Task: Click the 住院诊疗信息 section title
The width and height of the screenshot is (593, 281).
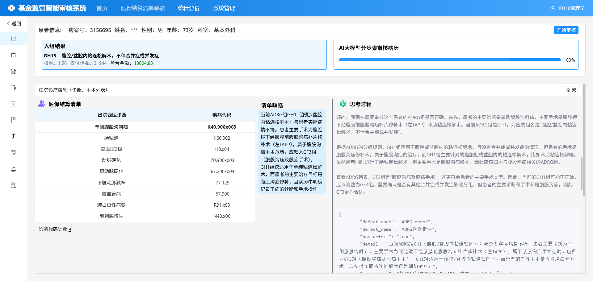Action: point(73,90)
